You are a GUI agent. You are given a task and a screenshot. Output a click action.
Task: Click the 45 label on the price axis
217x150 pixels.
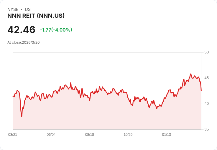(206, 78)
